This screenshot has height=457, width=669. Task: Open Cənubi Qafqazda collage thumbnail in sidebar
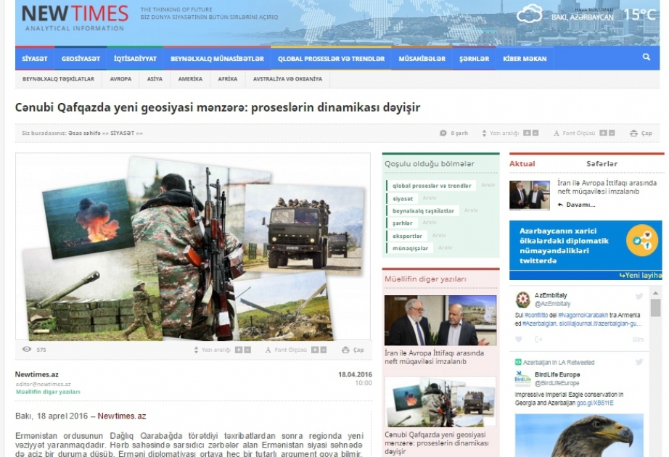coord(440,402)
